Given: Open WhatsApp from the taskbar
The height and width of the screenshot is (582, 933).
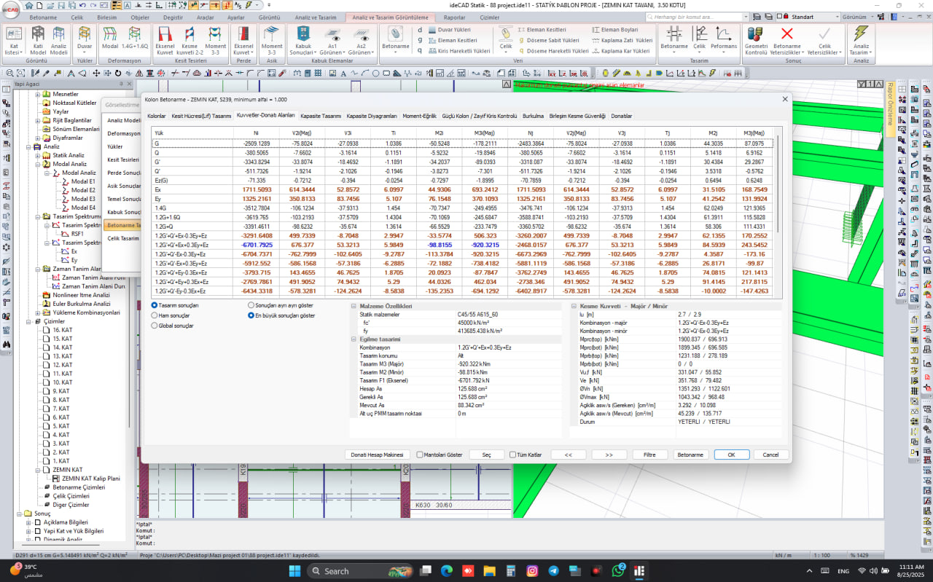Looking at the screenshot, I should click(x=618, y=571).
